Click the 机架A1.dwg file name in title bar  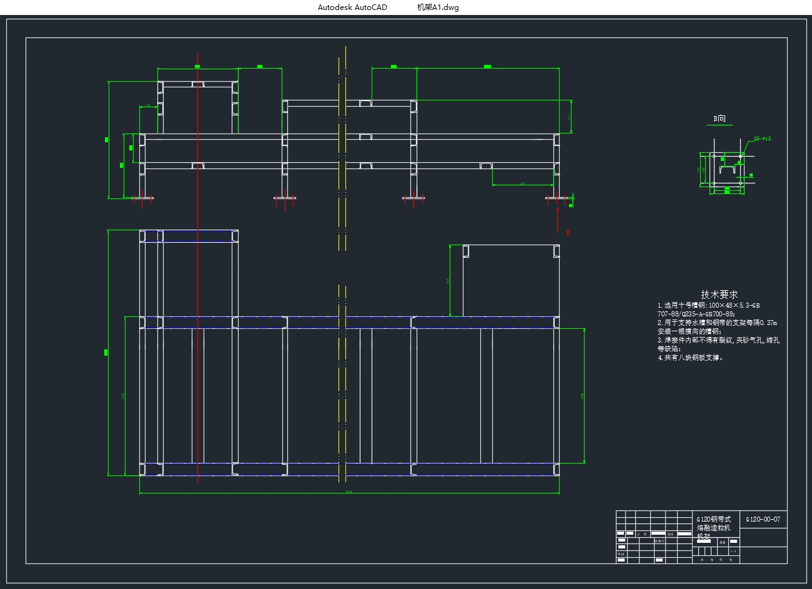[437, 7]
